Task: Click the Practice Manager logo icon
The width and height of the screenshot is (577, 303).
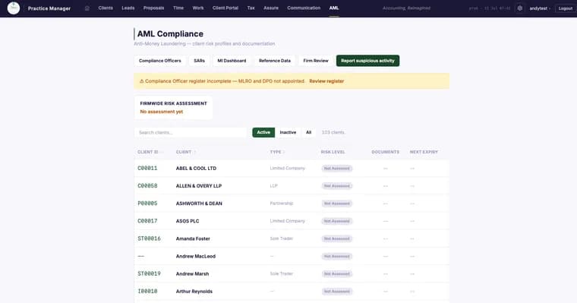Action: pyautogui.click(x=14, y=8)
